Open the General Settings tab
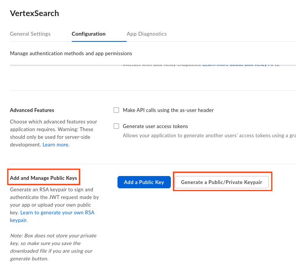This screenshot has height=278, width=296. click(x=30, y=34)
